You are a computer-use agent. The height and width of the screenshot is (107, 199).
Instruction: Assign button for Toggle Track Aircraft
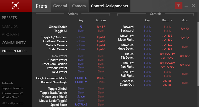(x=101, y=92)
